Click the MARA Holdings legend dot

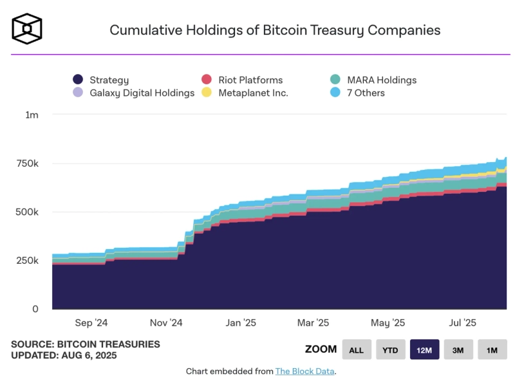(x=337, y=80)
